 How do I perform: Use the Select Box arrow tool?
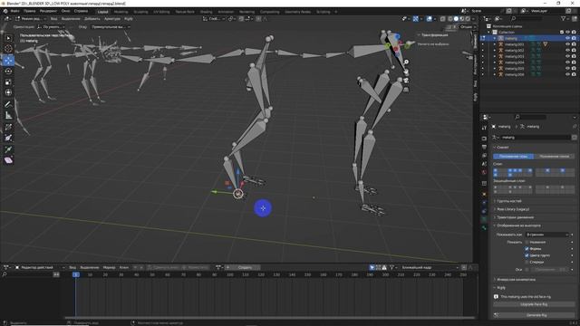pos(8,38)
